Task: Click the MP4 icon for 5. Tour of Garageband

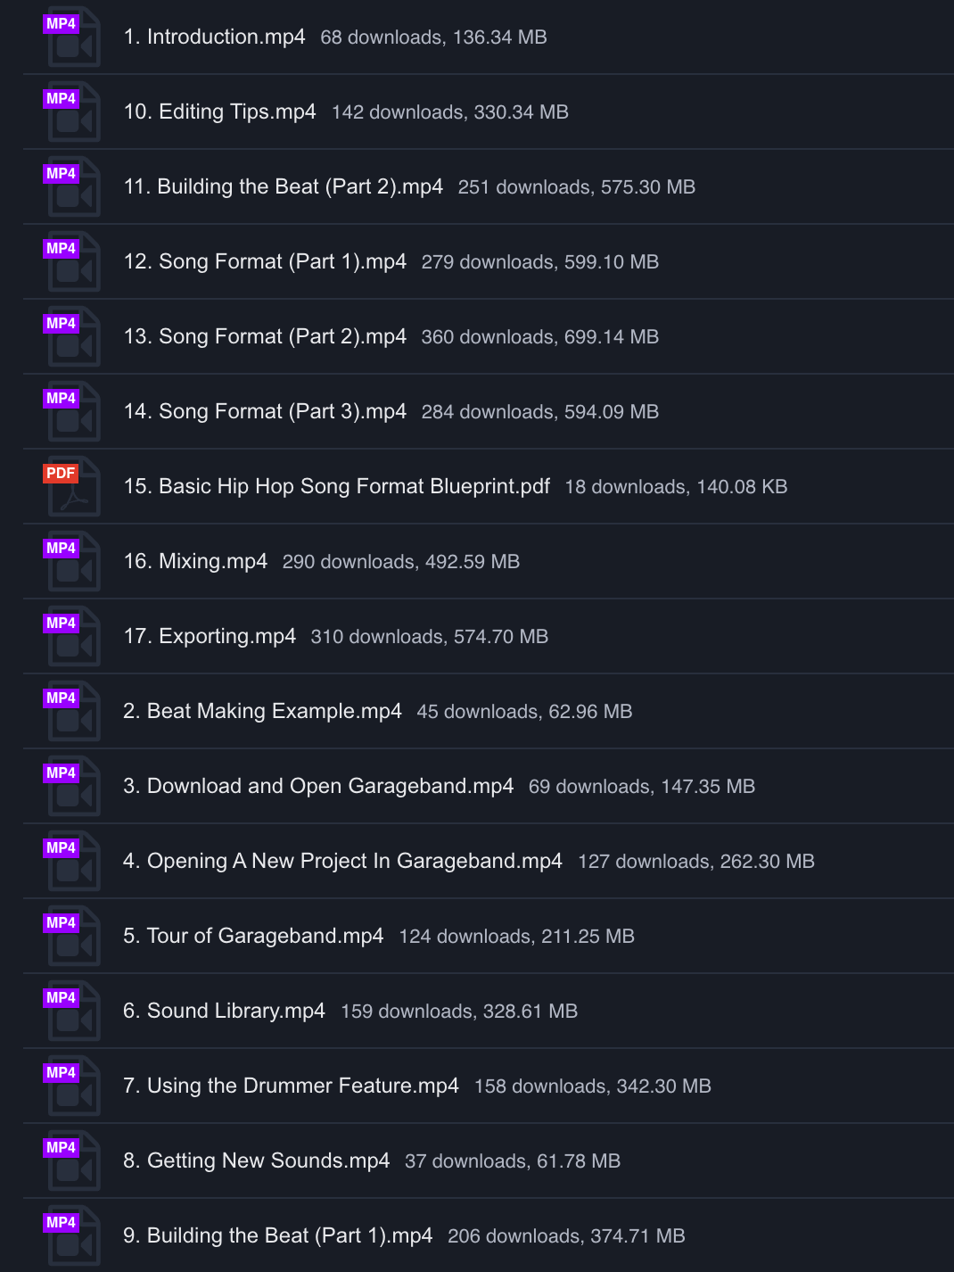Action: [72, 937]
